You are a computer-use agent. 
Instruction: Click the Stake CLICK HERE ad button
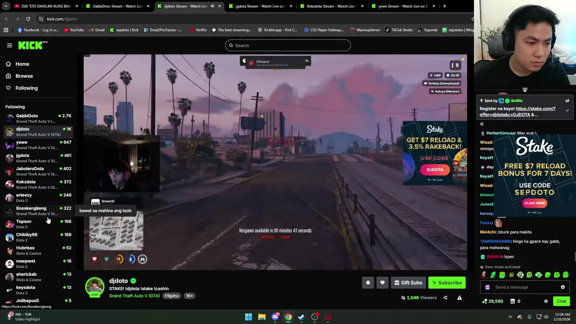pos(535,203)
